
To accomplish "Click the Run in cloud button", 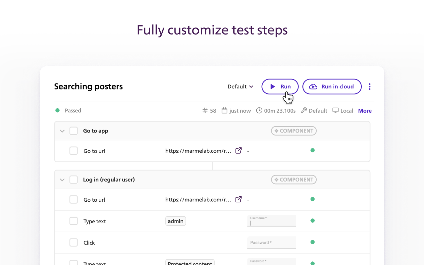I will [332, 86].
